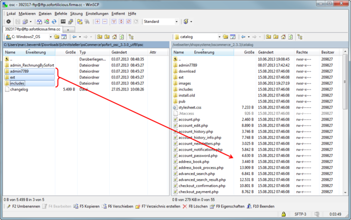Click the Synchronize toolbar icon

tap(47, 21)
